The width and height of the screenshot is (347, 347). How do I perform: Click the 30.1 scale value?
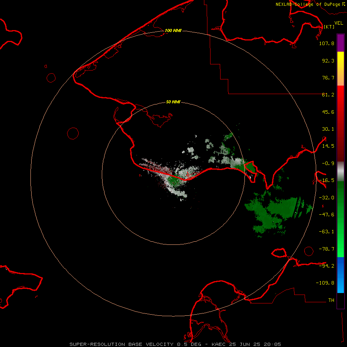click(x=328, y=129)
